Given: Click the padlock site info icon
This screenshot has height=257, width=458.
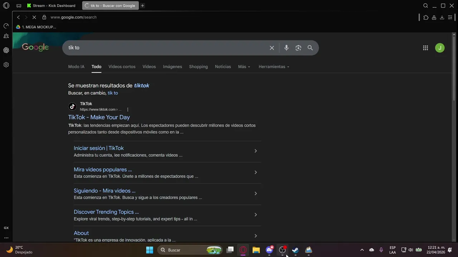Looking at the screenshot, I should [44, 17].
